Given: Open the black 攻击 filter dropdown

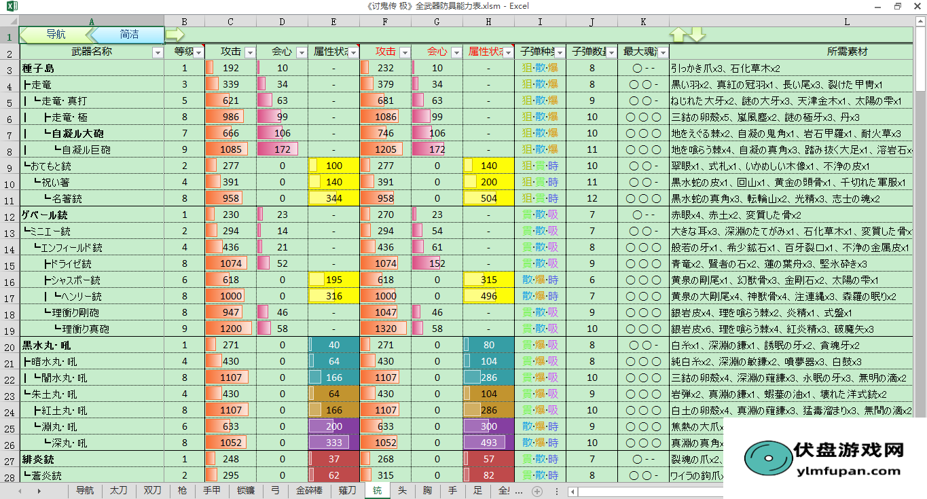Looking at the screenshot, I should tap(249, 52).
